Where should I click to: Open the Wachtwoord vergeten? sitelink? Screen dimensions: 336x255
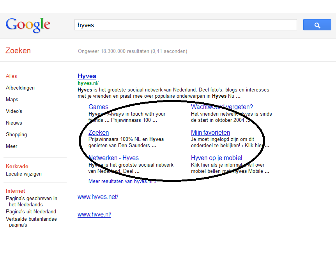pyautogui.click(x=222, y=107)
